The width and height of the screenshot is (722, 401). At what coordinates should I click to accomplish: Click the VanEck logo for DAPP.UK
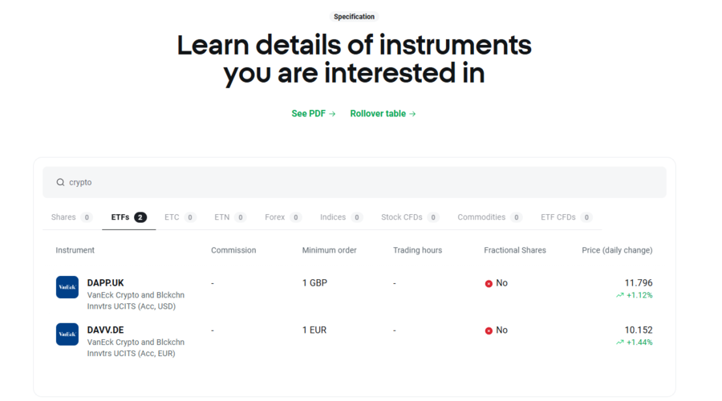(67, 287)
